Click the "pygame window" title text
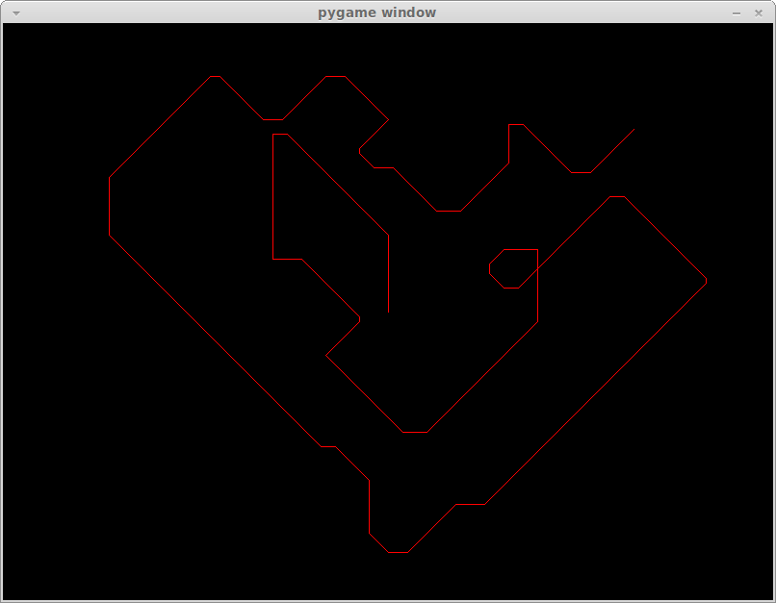Image resolution: width=776 pixels, height=603 pixels. pyautogui.click(x=376, y=13)
